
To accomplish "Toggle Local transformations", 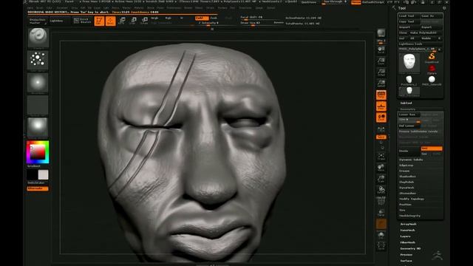I will click(x=381, y=117).
